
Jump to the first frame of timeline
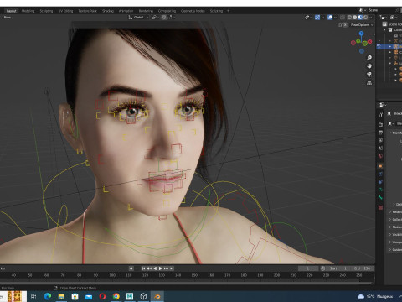coord(143,268)
